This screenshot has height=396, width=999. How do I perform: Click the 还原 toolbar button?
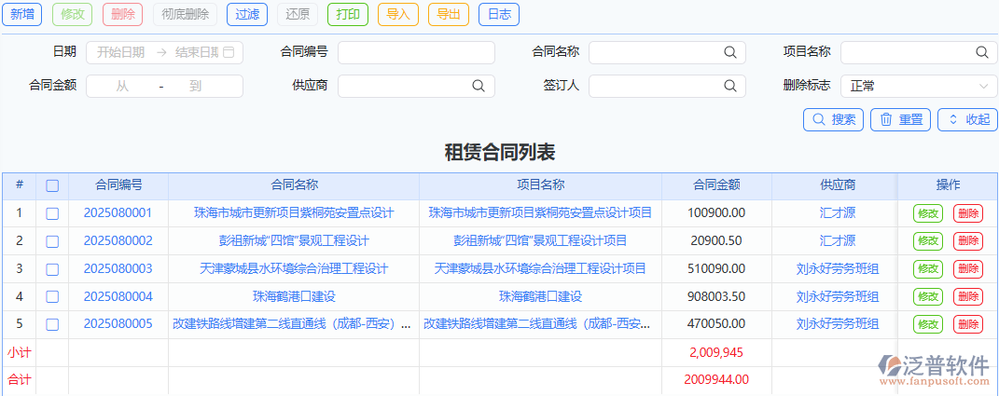point(298,14)
